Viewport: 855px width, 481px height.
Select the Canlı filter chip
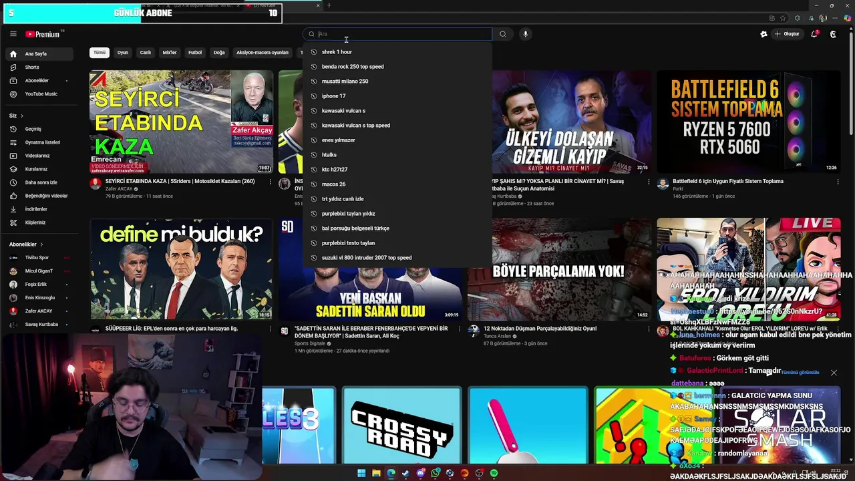(146, 52)
